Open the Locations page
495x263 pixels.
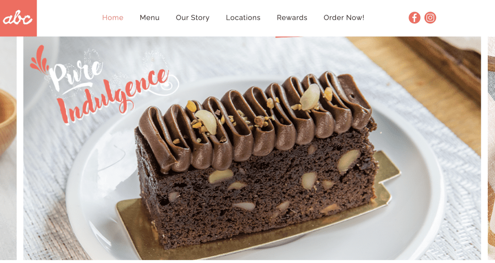tap(243, 18)
